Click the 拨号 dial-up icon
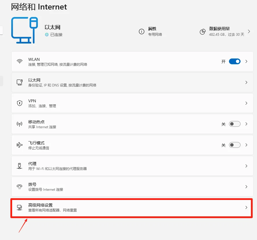Image resolution: width=257 pixels, height=240 pixels. pos(20,186)
